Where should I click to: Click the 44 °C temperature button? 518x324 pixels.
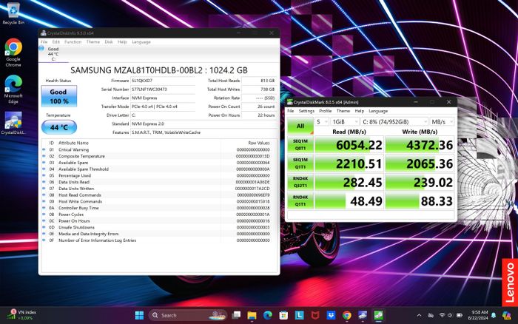click(x=59, y=127)
